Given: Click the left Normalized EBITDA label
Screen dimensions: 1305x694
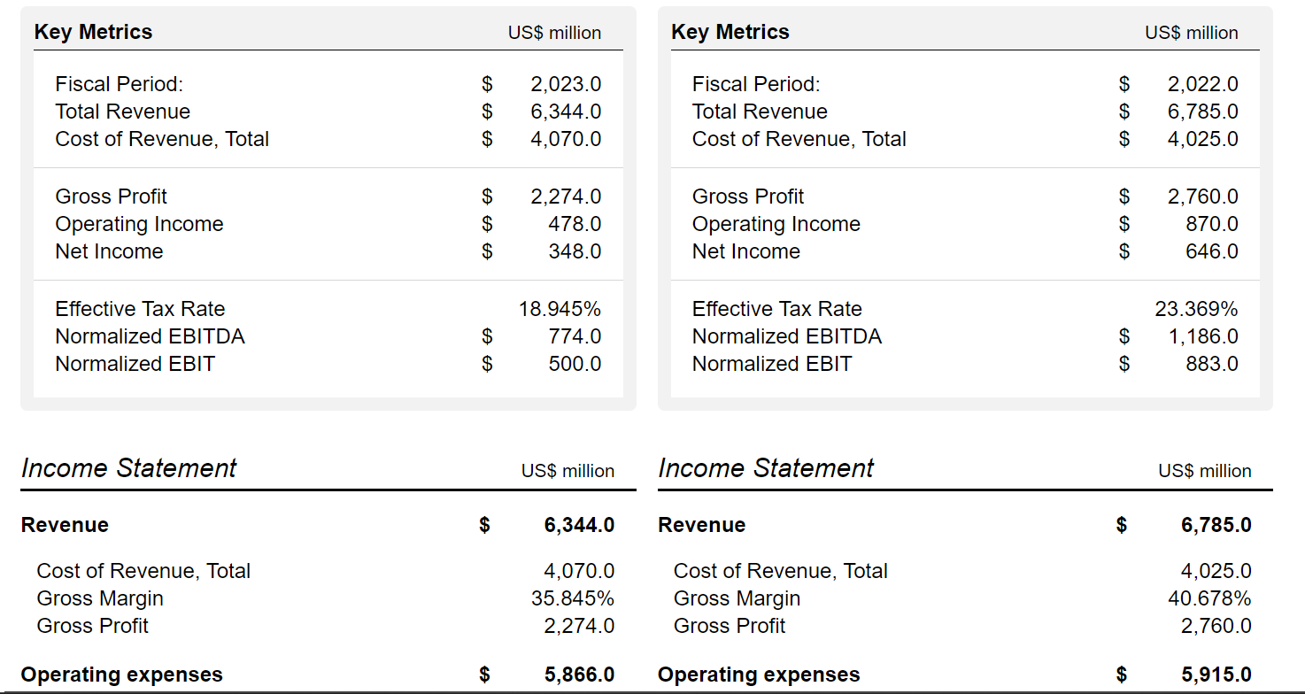Looking at the screenshot, I should [150, 336].
